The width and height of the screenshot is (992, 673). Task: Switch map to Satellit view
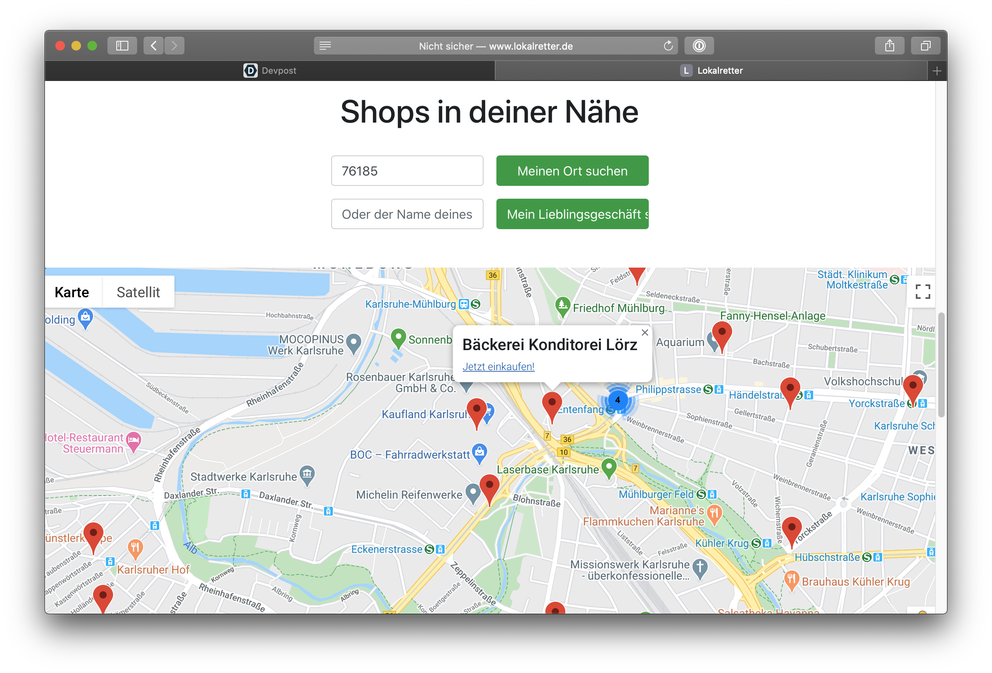(138, 292)
